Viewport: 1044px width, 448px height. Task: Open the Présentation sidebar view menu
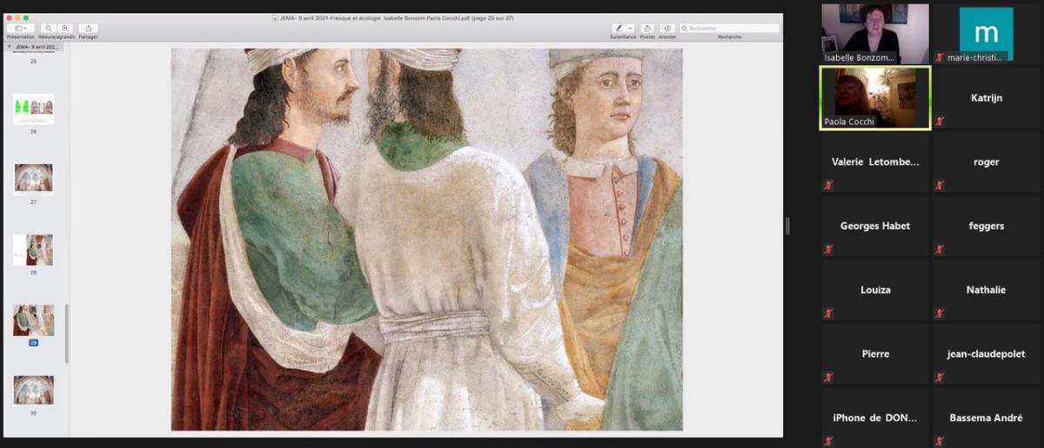[x=21, y=29]
